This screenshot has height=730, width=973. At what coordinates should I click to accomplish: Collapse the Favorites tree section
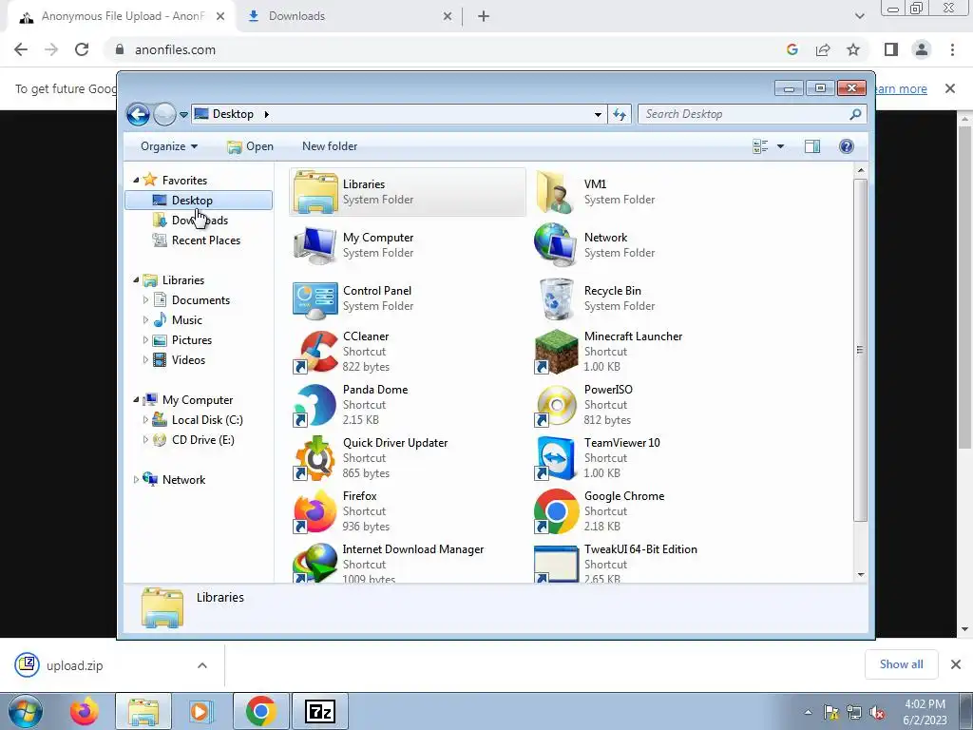(136, 180)
